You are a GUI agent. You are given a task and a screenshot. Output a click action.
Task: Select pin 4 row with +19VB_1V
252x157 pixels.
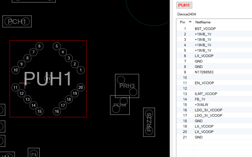(x=214, y=45)
